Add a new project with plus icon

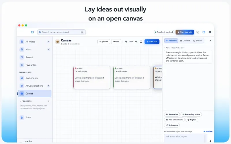49,101
